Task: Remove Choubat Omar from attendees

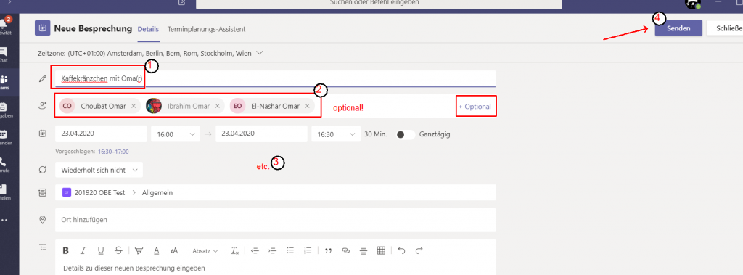Action: [134, 106]
